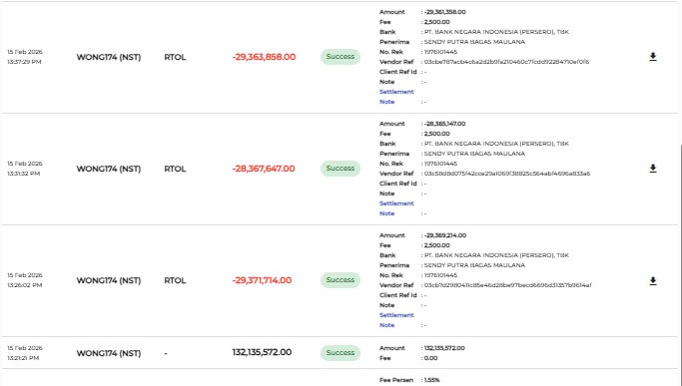Click RTOL type in the 13:31:32 PM row
This screenshot has width=682, height=386.
point(175,169)
